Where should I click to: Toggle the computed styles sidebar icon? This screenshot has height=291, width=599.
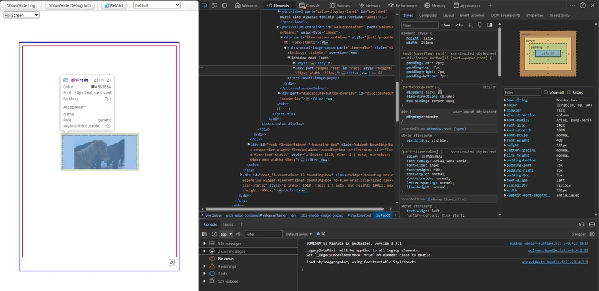(x=489, y=25)
